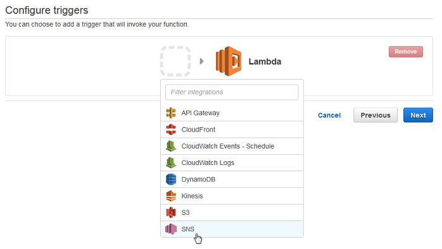Choose the SNS trigger option
Screen dimensions: 442x249
232,229
